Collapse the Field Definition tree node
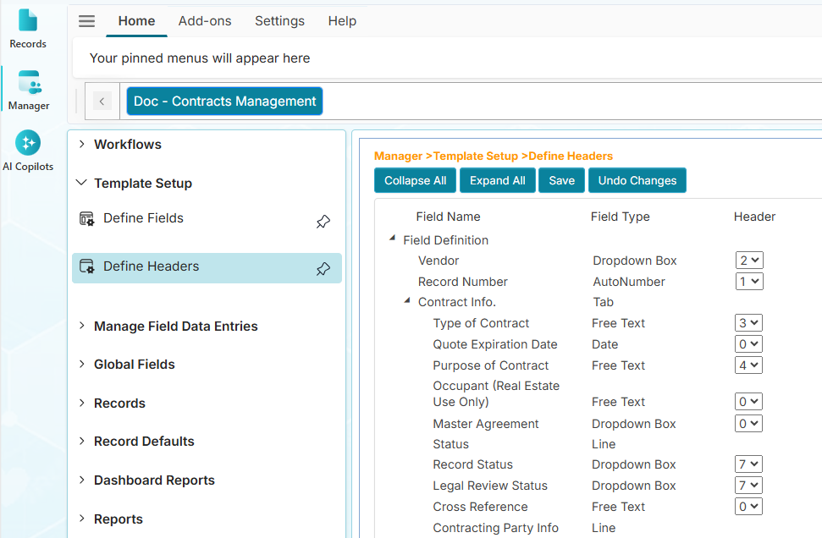 coord(392,239)
